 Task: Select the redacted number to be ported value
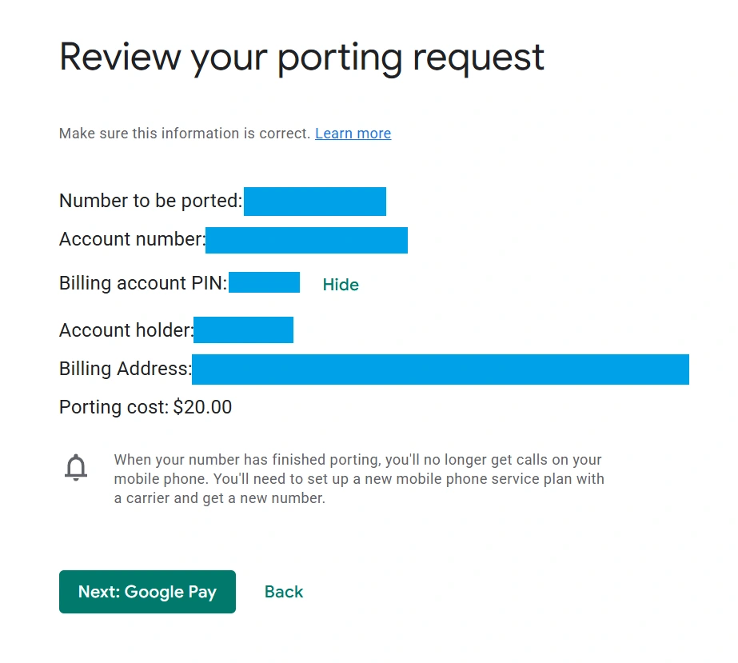pyautogui.click(x=315, y=202)
